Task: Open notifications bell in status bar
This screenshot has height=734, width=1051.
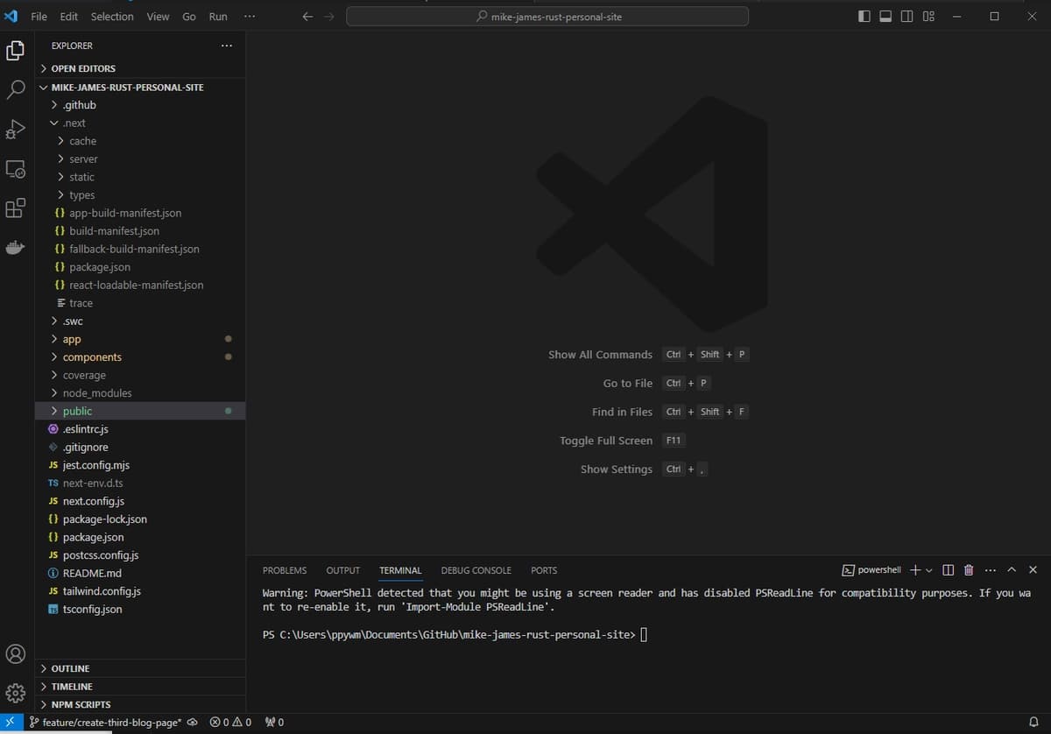Action: 1033,723
